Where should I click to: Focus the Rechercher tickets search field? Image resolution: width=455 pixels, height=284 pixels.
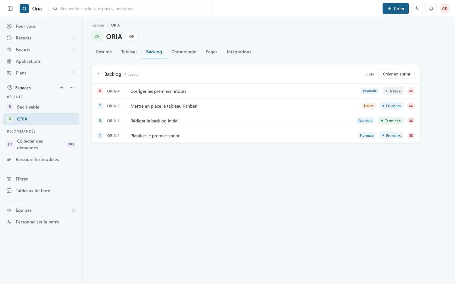[x=131, y=9]
